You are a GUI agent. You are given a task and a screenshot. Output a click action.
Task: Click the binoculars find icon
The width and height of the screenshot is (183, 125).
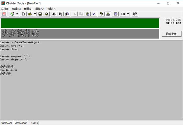54,14
